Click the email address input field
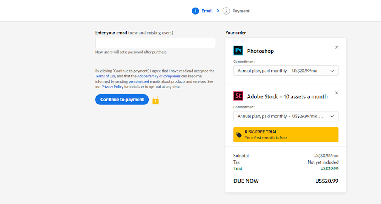The image size is (381, 204). pos(155,43)
